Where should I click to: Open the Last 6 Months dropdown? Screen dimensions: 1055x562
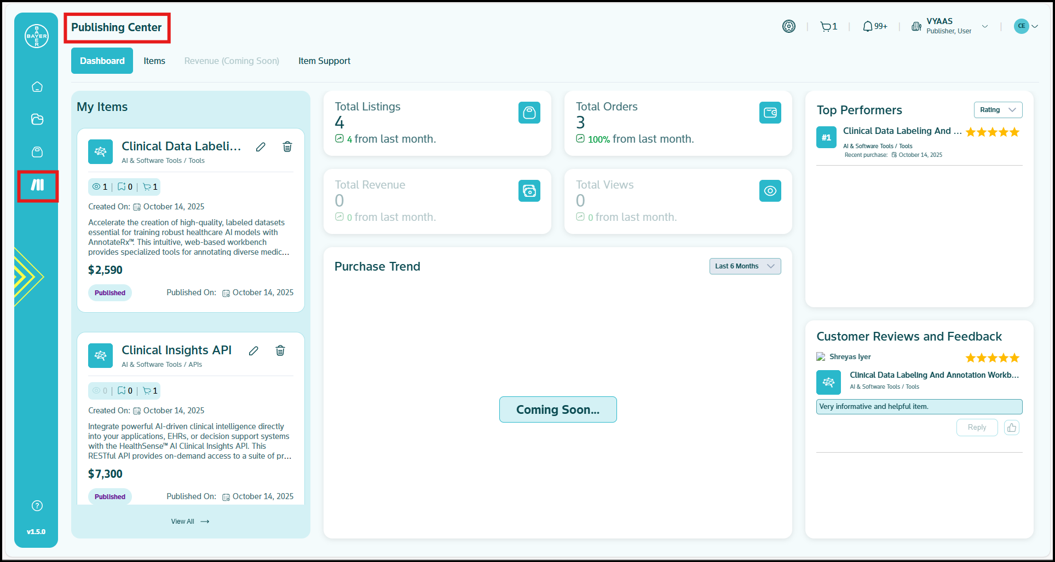745,266
